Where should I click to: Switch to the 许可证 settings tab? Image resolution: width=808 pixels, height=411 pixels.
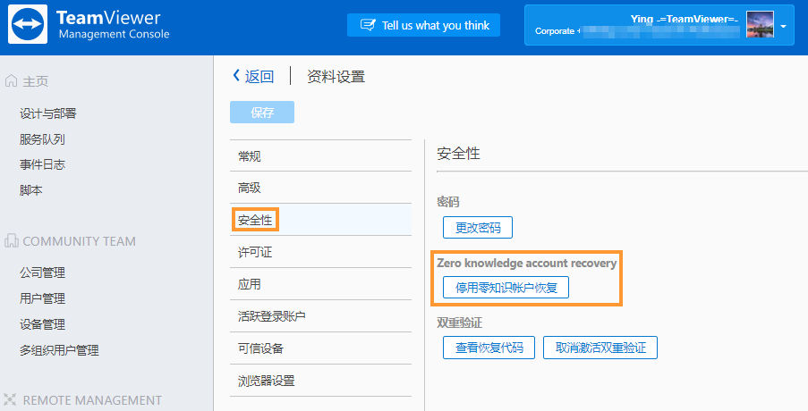click(x=320, y=252)
